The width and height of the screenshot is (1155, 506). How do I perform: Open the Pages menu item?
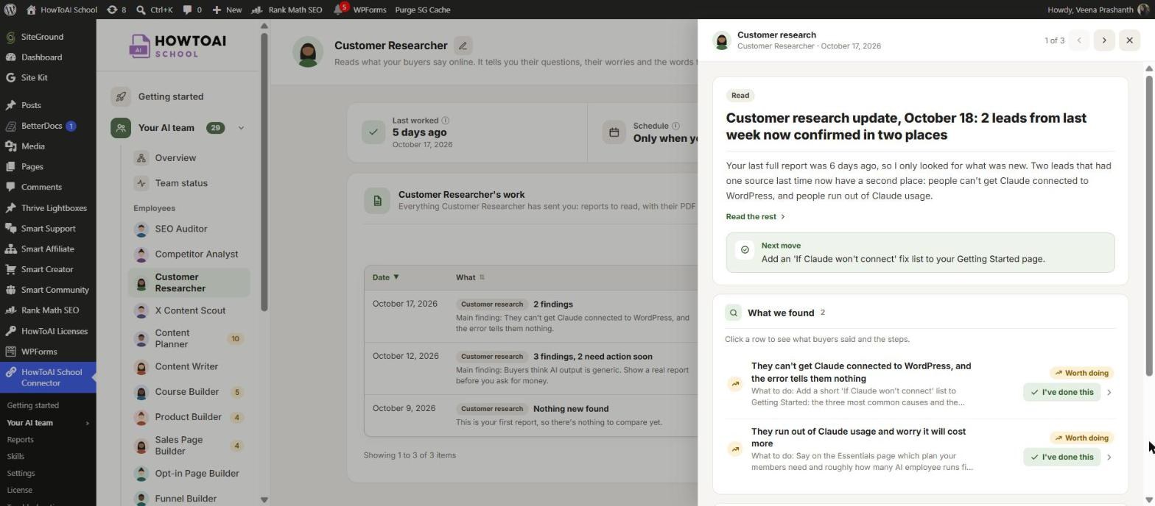32,167
